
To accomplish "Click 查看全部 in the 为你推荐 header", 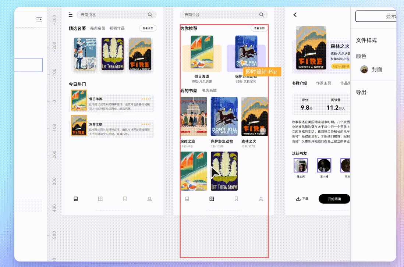I will [x=259, y=28].
